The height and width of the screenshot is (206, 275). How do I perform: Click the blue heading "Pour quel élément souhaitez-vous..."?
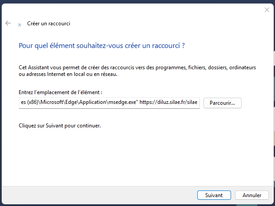point(101,45)
